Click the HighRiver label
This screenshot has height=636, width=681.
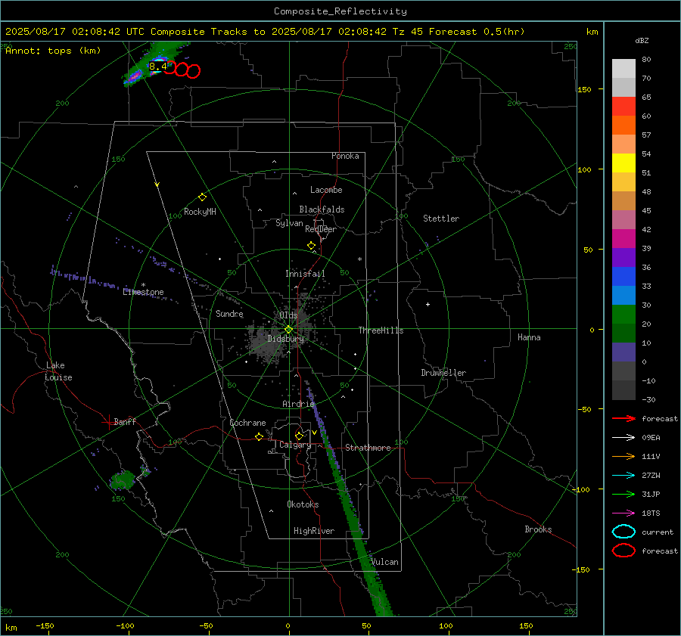coord(314,531)
